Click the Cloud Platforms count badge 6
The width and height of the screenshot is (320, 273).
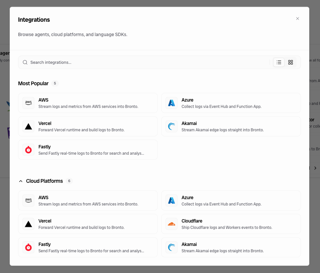click(x=69, y=181)
